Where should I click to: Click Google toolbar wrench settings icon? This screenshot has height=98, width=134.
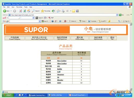coord(119,21)
